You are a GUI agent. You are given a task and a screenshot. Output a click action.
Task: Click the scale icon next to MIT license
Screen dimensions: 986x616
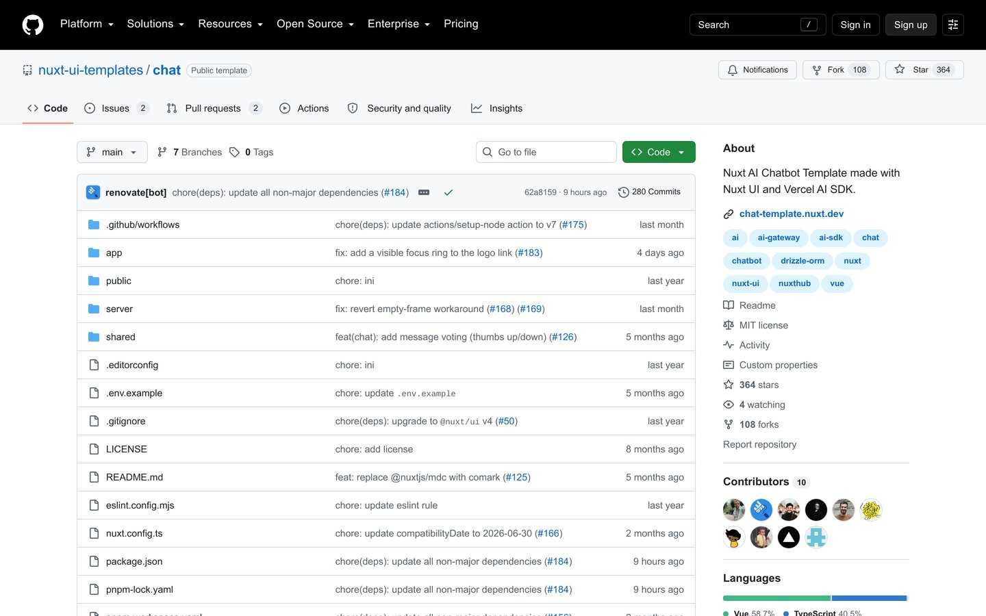(x=729, y=325)
